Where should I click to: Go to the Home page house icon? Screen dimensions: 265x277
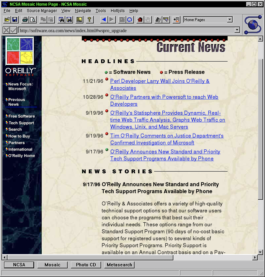coord(140,20)
